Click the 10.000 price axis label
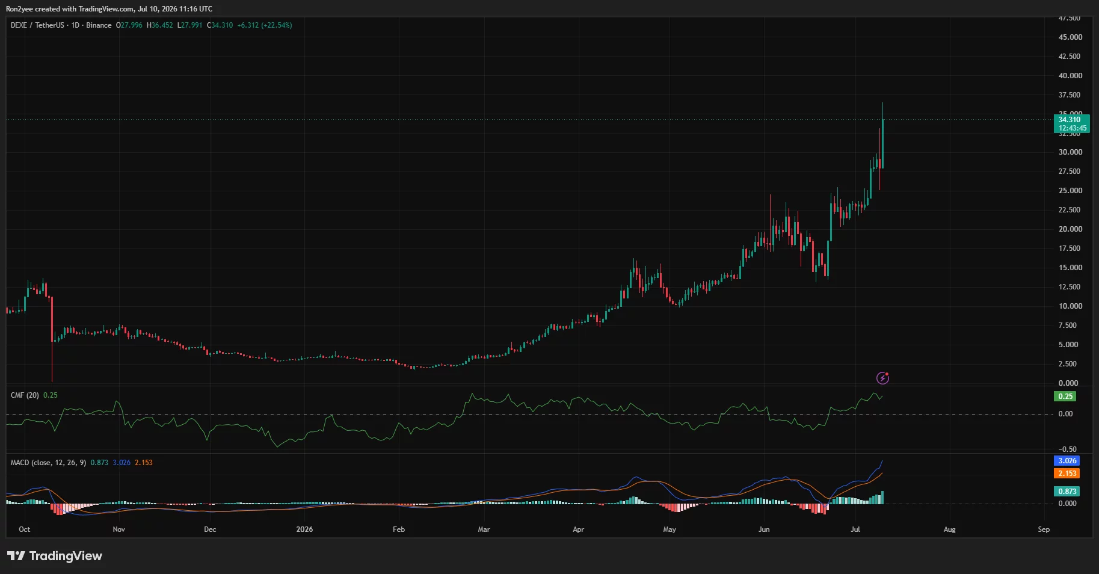 click(1070, 306)
